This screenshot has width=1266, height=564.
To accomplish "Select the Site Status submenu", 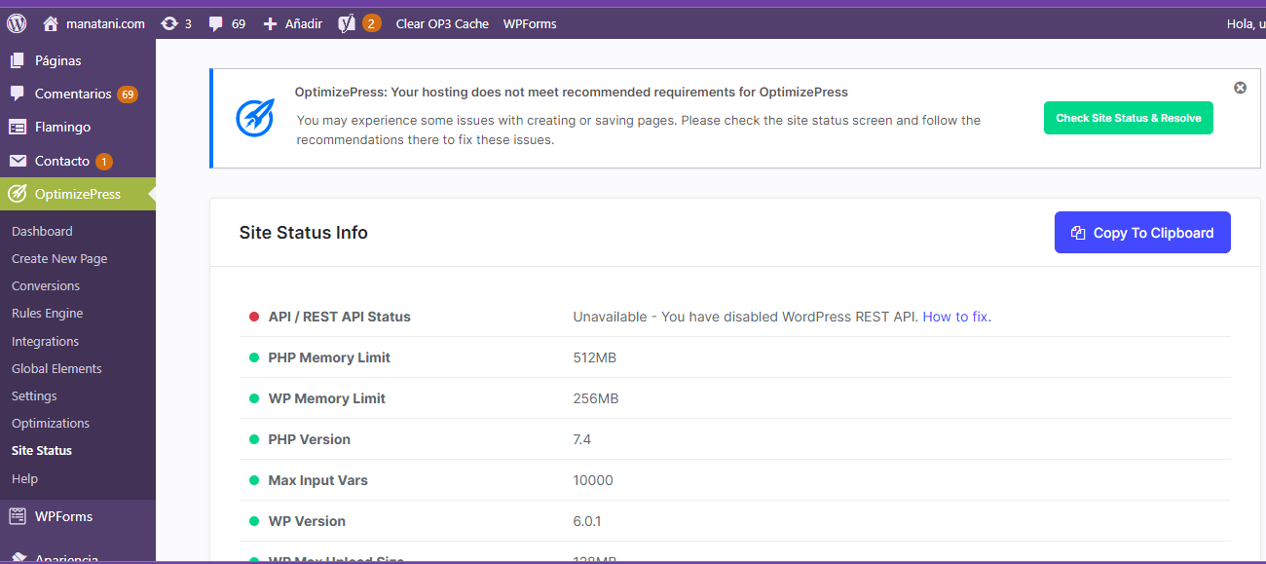I will click(x=42, y=450).
